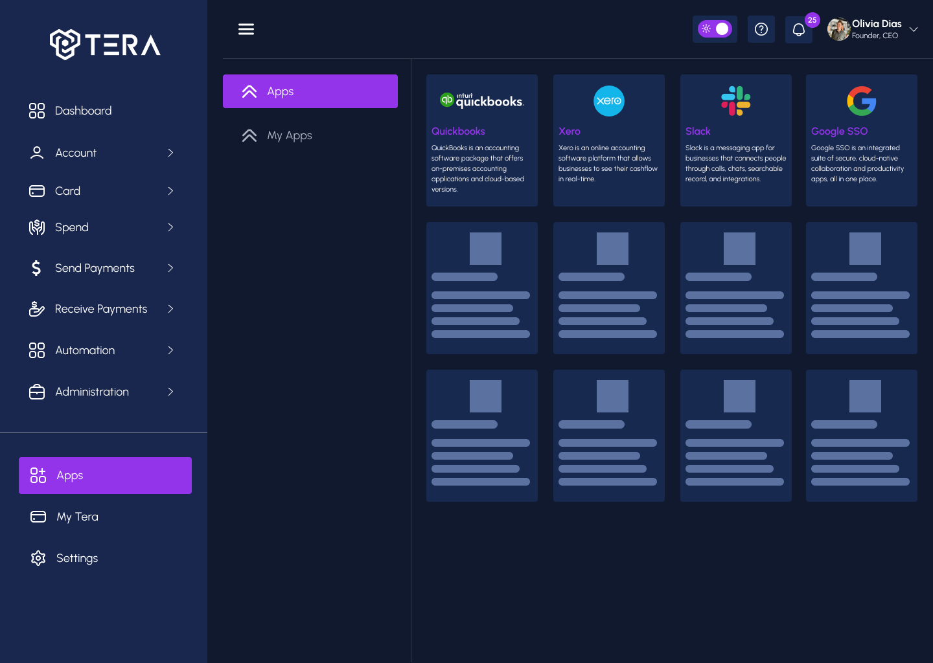Open the Quickbooks title link
This screenshot has height=663, width=933.
[x=458, y=131]
